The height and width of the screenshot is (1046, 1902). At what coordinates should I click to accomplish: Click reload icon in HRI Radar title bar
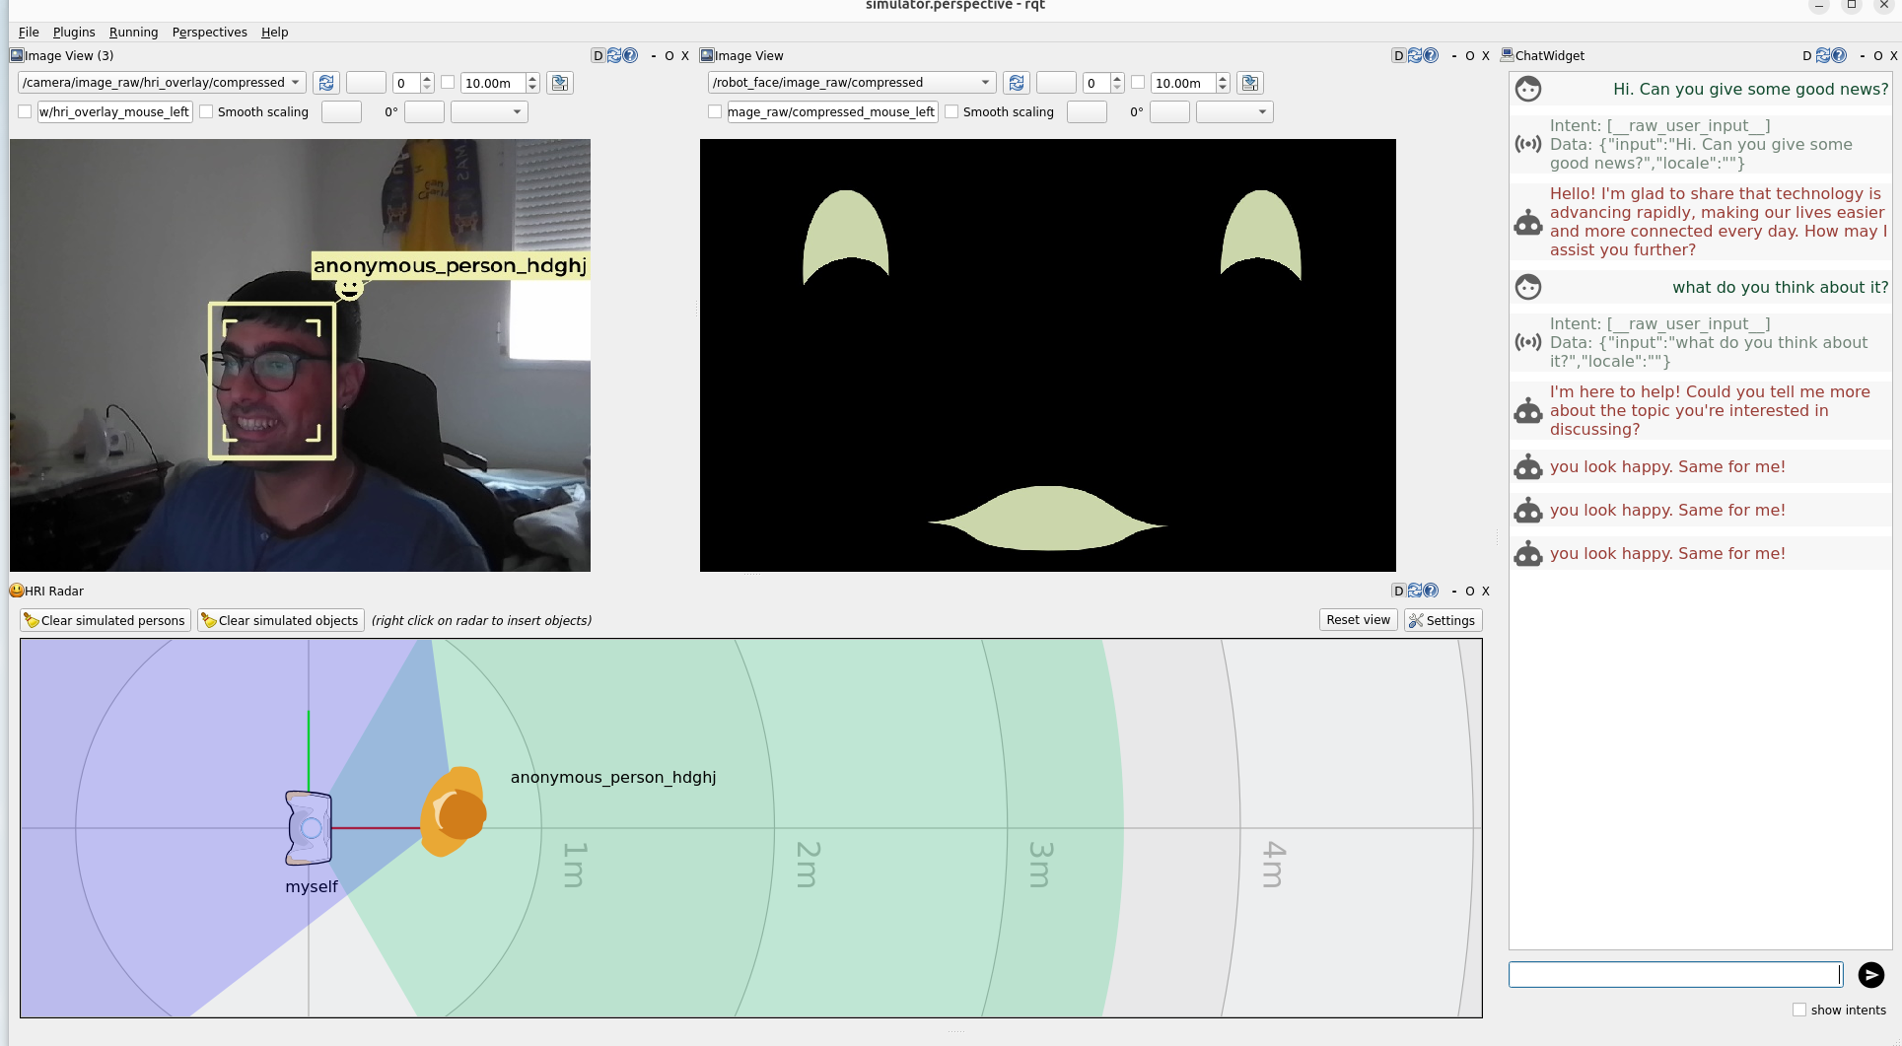click(x=1415, y=592)
